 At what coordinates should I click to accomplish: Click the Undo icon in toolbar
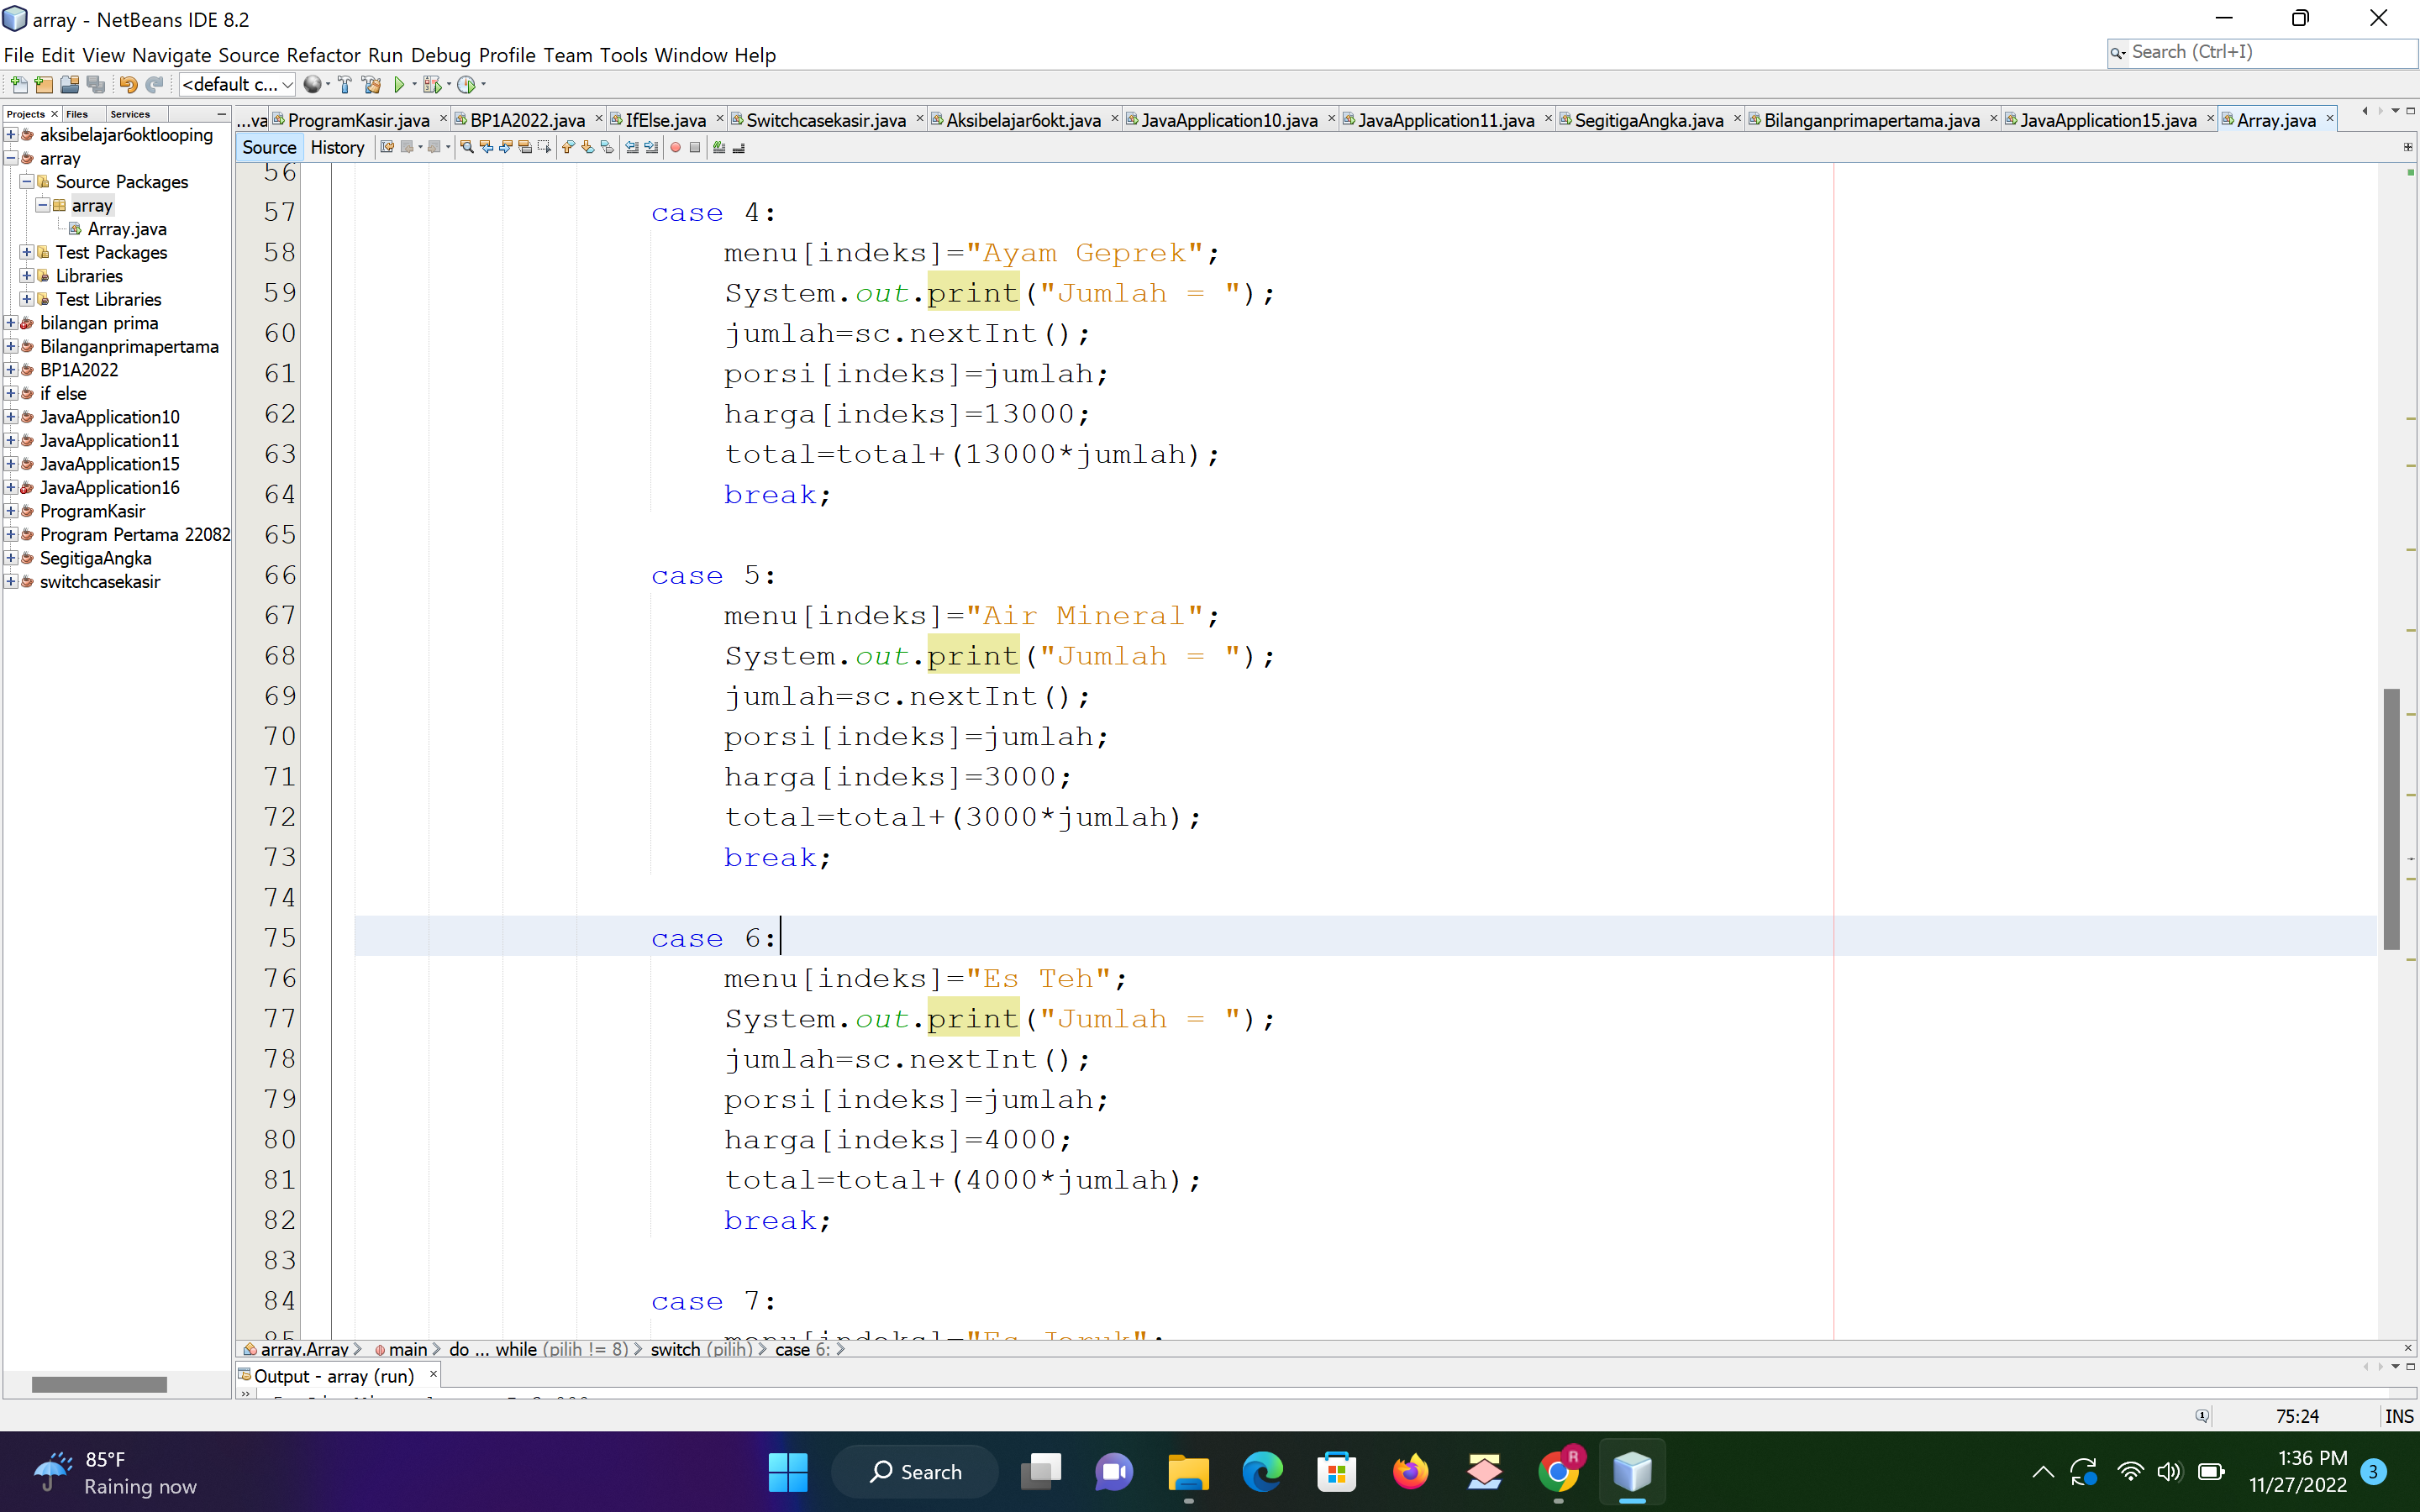click(128, 85)
